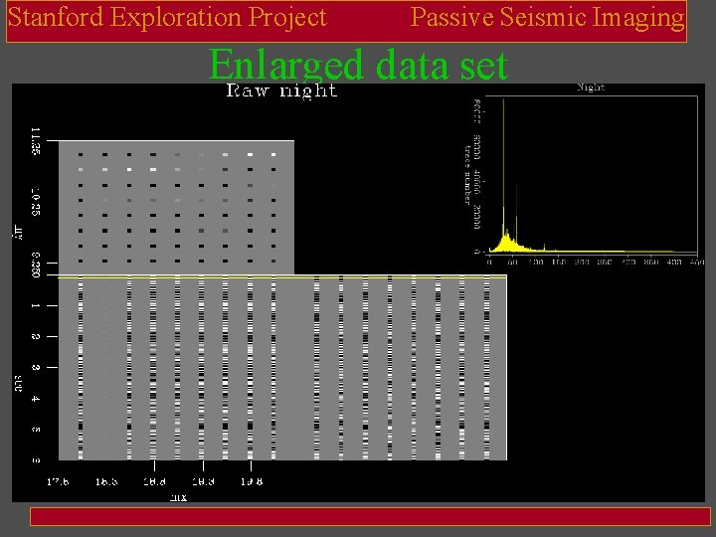Select the green "Enlarged data set" title
716x537 pixels.
pos(358,65)
